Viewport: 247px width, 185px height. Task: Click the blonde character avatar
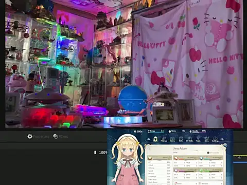[x=127, y=159]
